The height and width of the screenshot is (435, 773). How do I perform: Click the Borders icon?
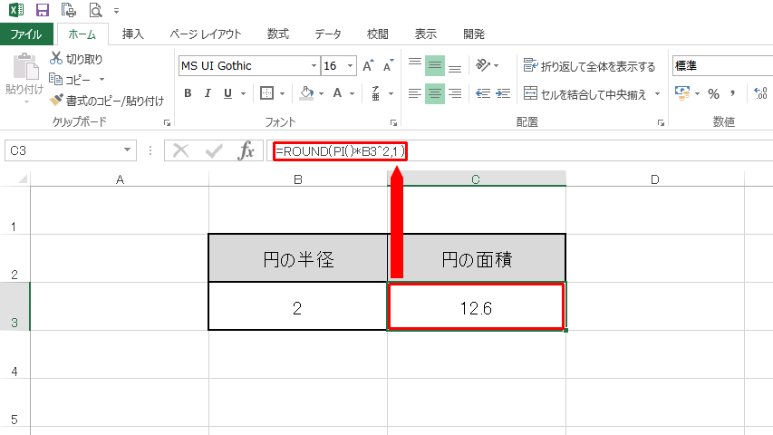[x=266, y=93]
